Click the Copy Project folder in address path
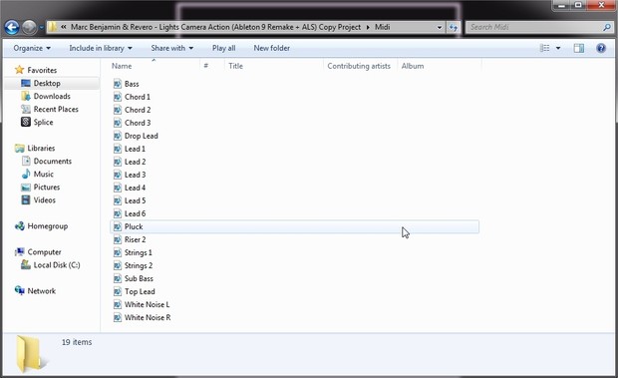This screenshot has height=378, width=618. (x=215, y=27)
